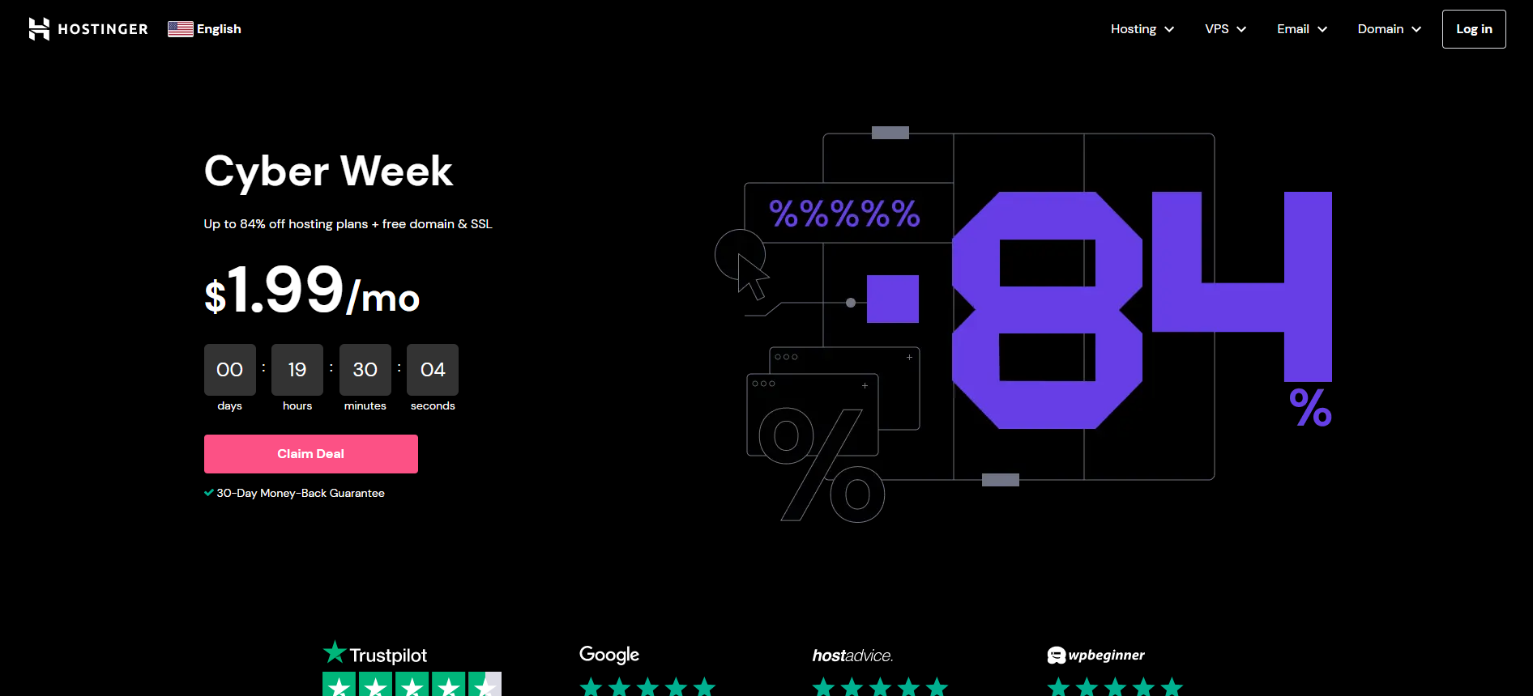This screenshot has width=1533, height=696.
Task: Click the hostadvice logo
Action: tap(852, 656)
